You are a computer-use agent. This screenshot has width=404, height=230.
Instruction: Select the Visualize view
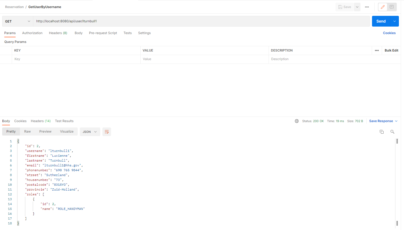[67, 132]
